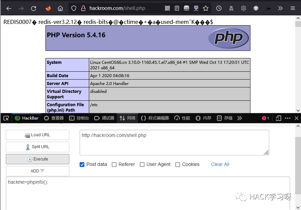Open the QR code icon in address bar
The height and width of the screenshot is (210, 301).
click(167, 8)
